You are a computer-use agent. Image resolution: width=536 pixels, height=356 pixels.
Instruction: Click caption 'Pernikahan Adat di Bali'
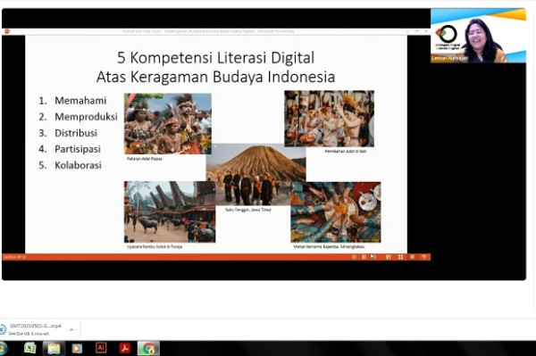346,151
